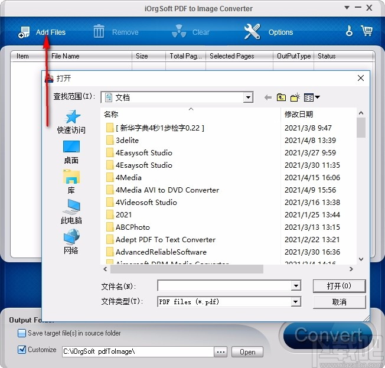Click the date 2021/4/15 16:06

312,177
